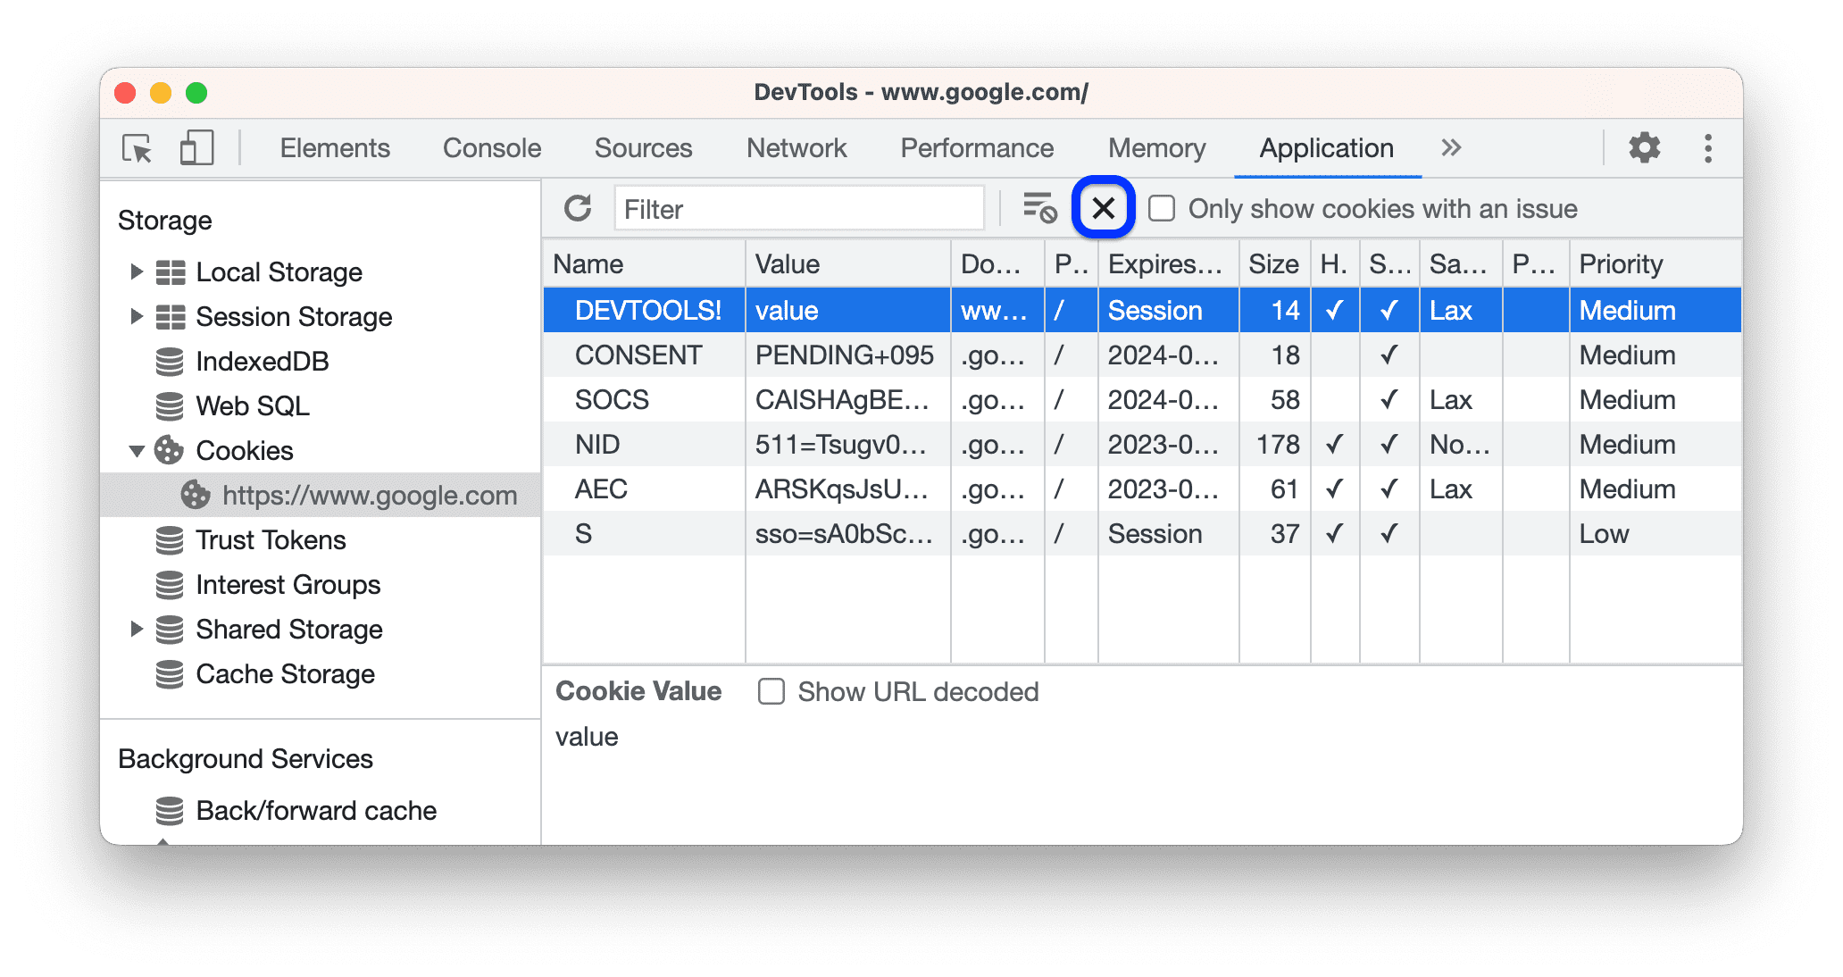Viewport: 1843px width, 977px height.
Task: Click the refresh cookies icon
Action: pos(577,209)
